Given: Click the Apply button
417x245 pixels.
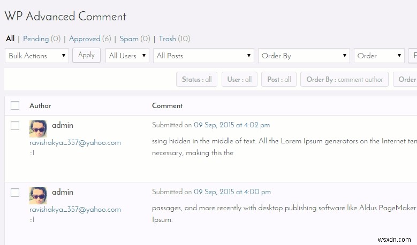Looking at the screenshot, I should (86, 55).
